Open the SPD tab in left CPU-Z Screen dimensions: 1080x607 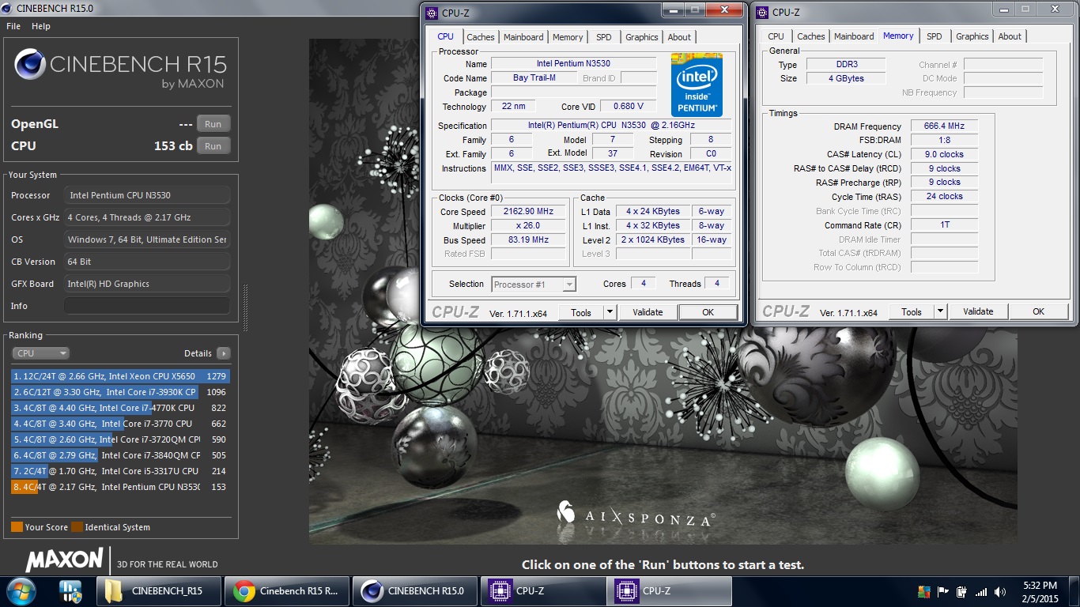click(603, 37)
